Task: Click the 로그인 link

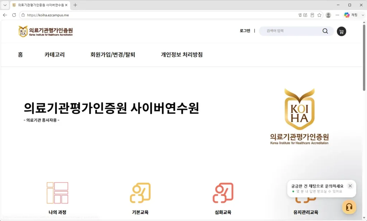Action: pyautogui.click(x=245, y=31)
